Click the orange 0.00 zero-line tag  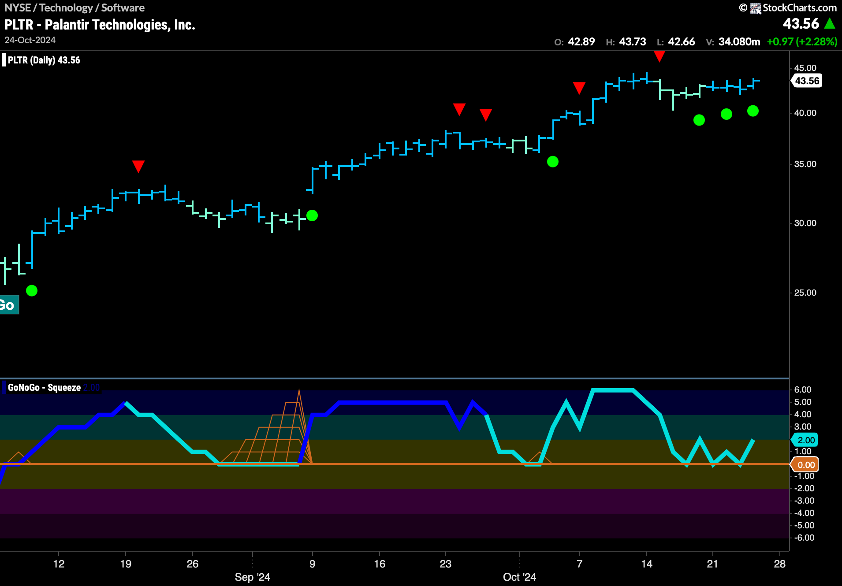click(805, 465)
